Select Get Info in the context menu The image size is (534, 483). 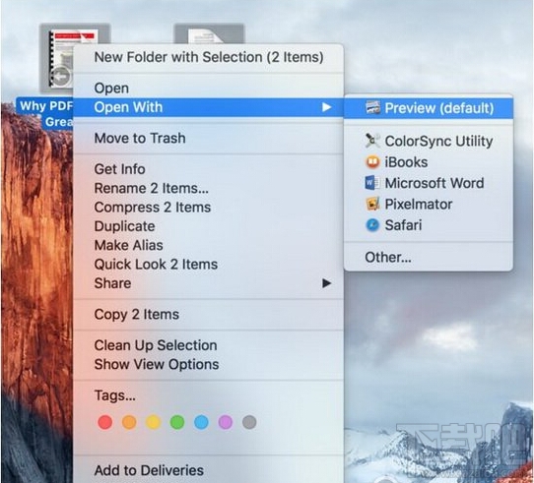click(x=209, y=169)
